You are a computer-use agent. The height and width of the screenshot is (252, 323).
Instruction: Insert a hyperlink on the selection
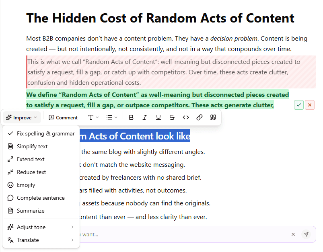[200, 117]
